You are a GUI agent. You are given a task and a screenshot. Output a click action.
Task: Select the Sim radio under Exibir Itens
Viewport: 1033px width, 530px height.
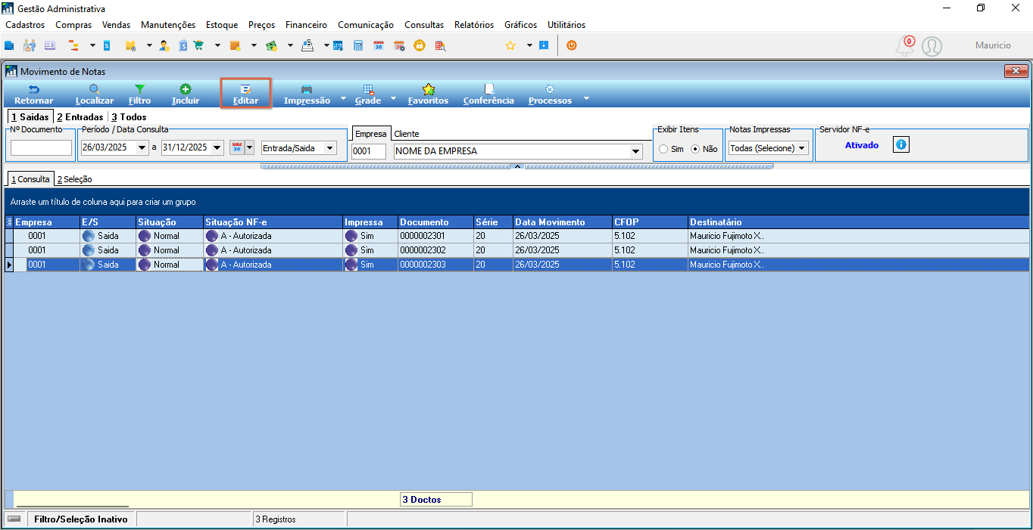[x=663, y=149]
